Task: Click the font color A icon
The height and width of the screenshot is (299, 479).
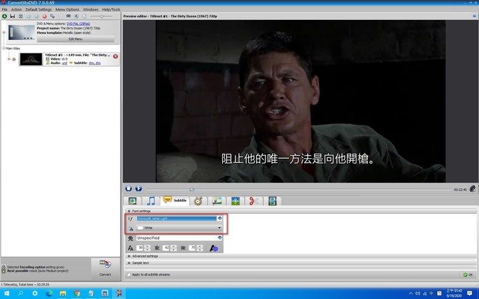Action: (x=130, y=228)
